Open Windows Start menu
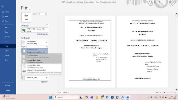 tap(51, 97)
